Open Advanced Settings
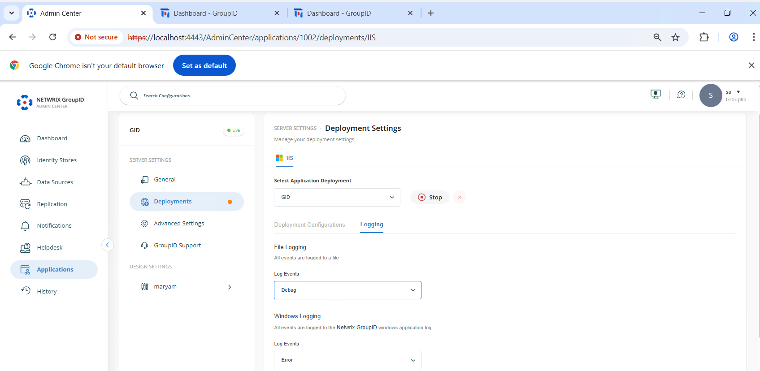The width and height of the screenshot is (760, 371). point(178,224)
